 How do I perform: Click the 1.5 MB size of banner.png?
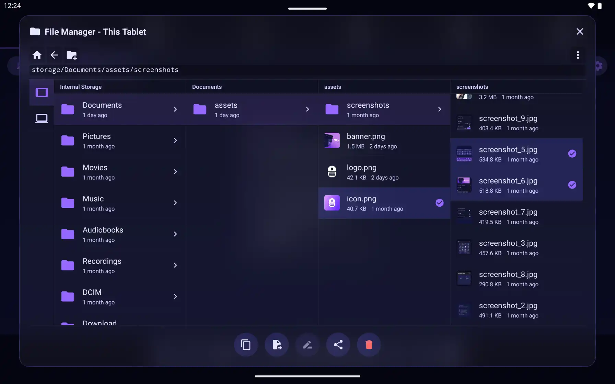click(x=356, y=146)
